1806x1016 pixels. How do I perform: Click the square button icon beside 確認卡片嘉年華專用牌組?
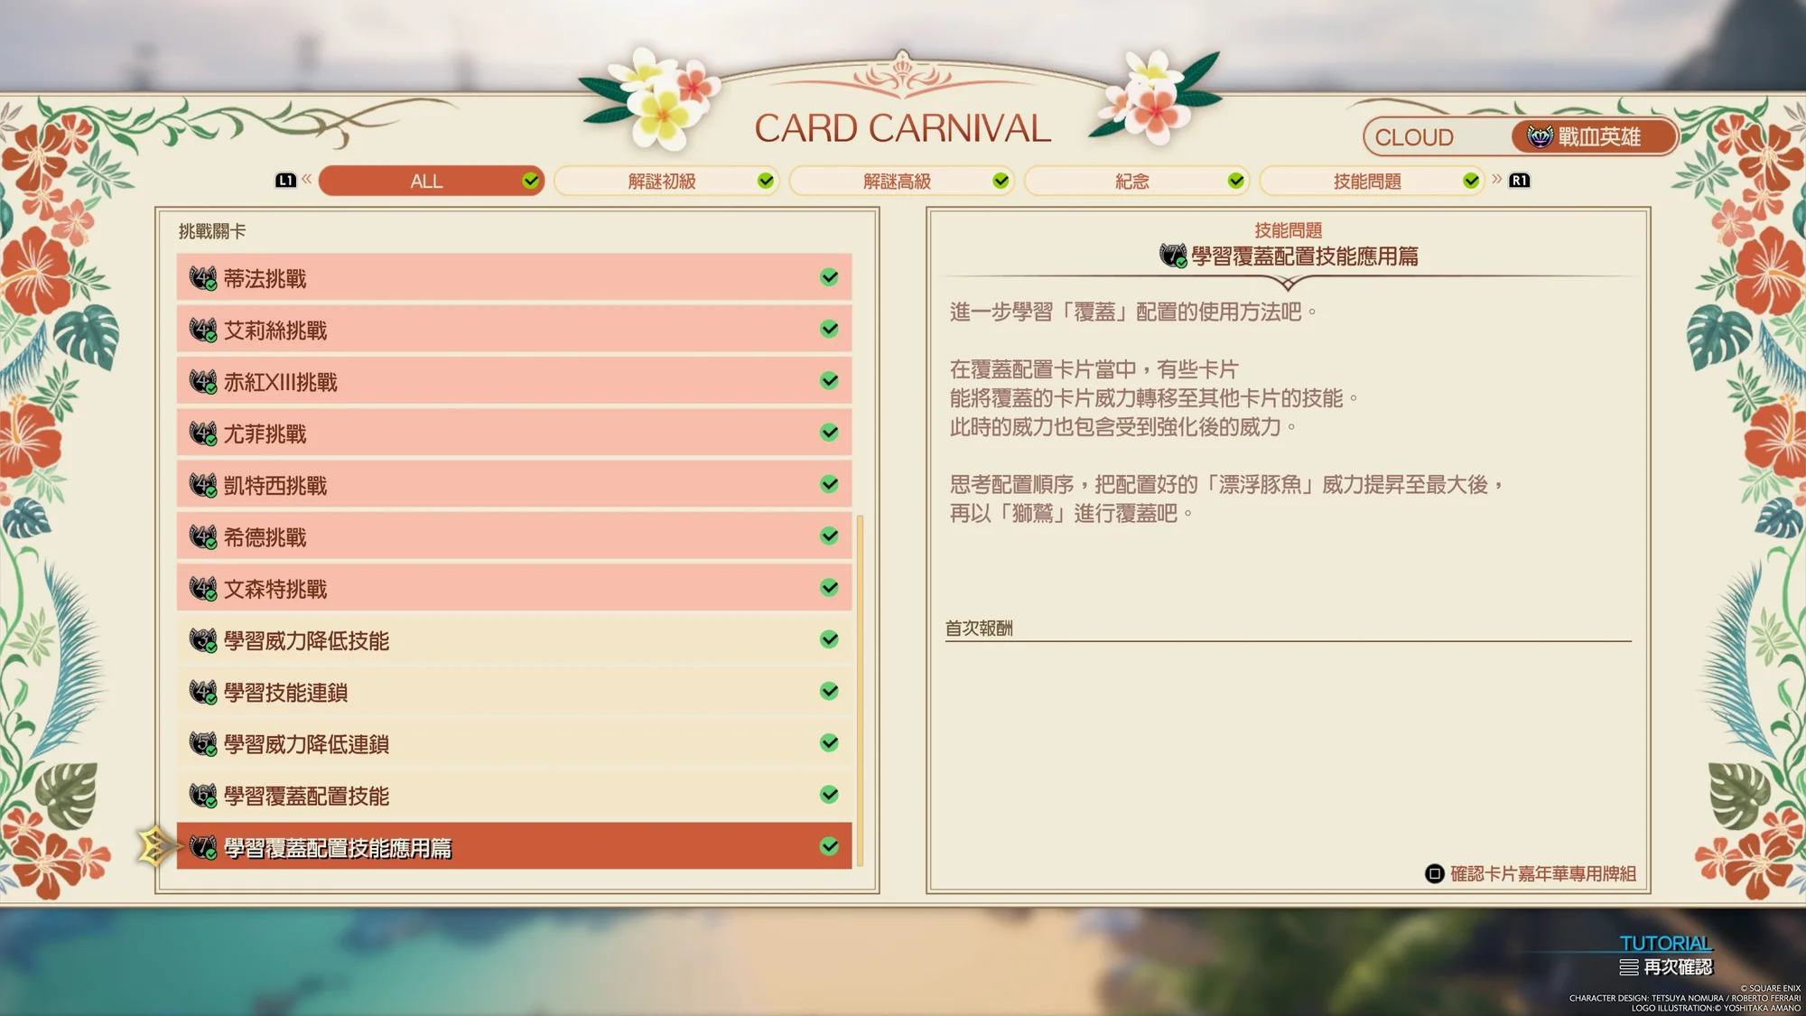[x=1435, y=873]
